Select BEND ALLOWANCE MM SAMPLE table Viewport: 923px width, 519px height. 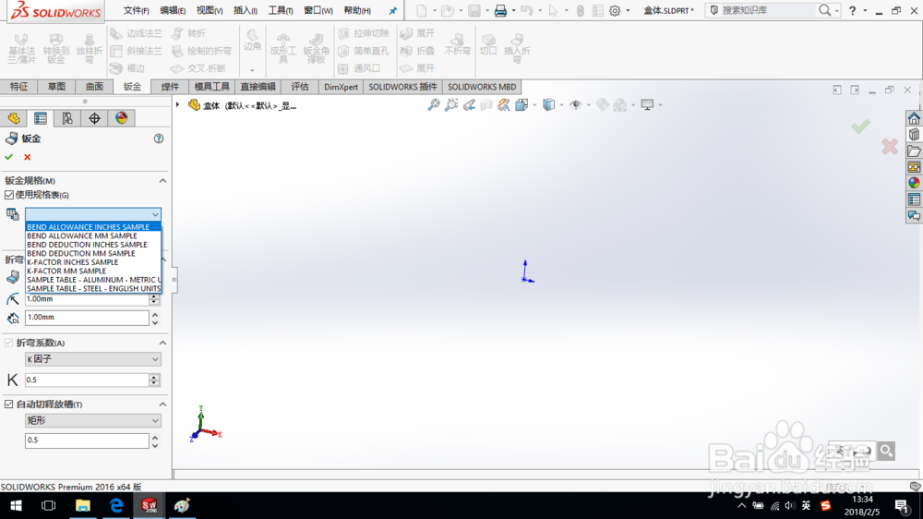(93, 235)
